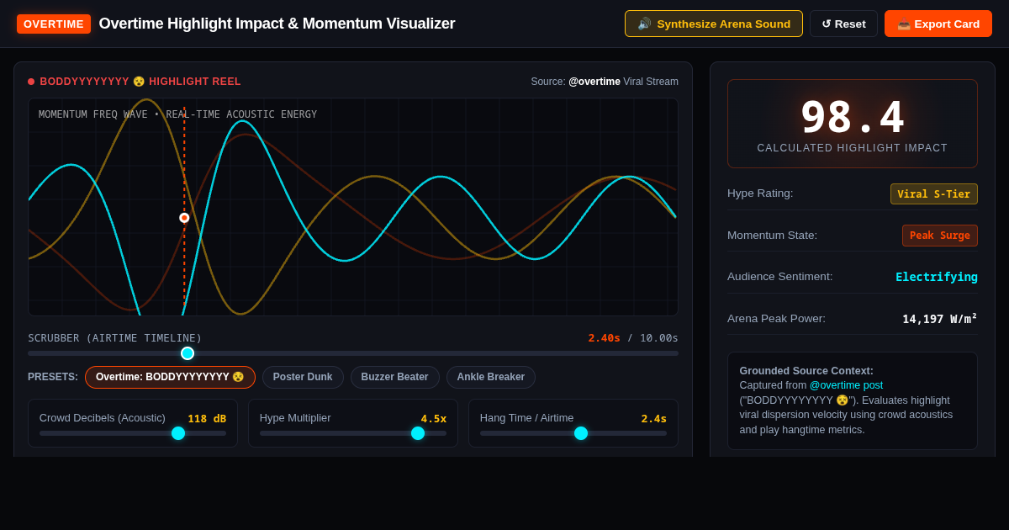The width and height of the screenshot is (1009, 530).
Task: Click the OVERTIME logo badge
Action: pos(54,24)
